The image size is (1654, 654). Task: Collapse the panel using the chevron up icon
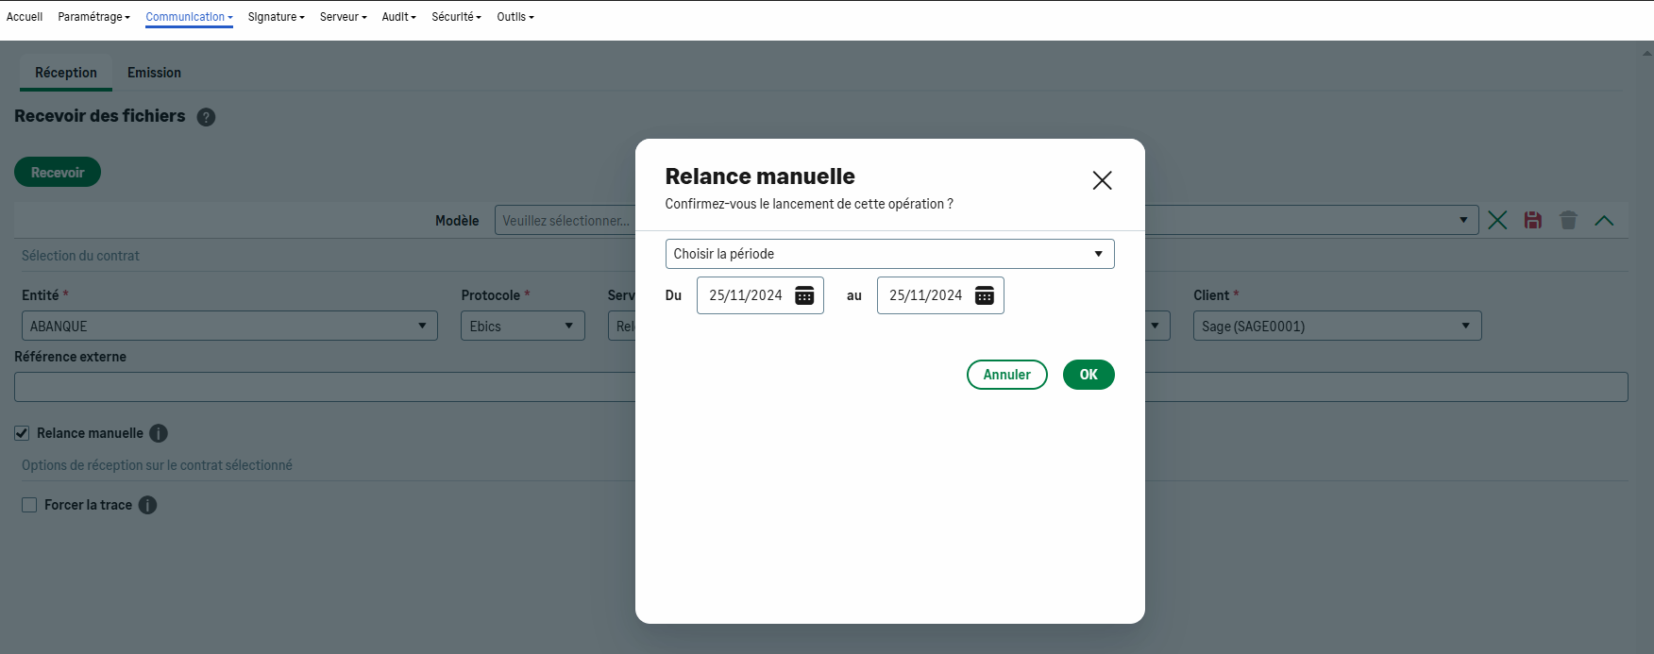click(1604, 220)
